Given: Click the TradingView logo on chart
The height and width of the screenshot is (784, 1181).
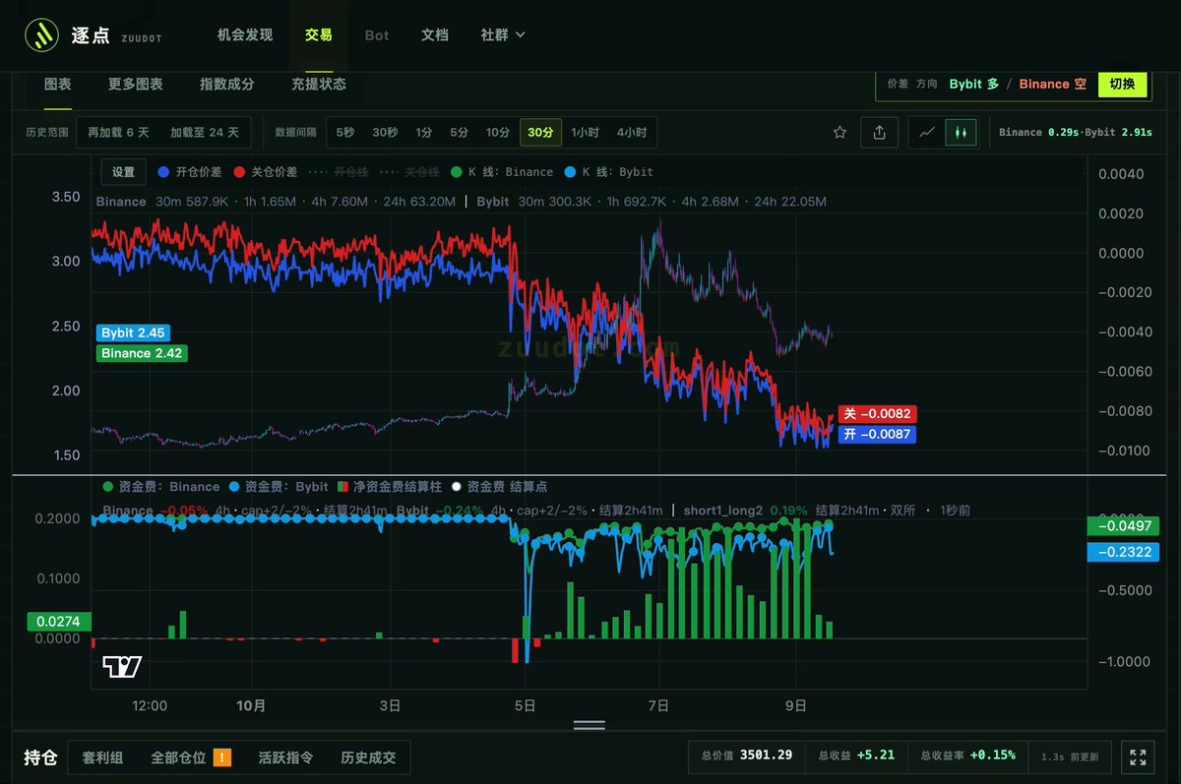Looking at the screenshot, I should tap(122, 666).
